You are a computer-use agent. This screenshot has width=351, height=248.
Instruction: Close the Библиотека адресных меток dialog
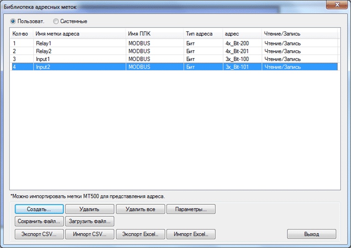[x=337, y=5]
